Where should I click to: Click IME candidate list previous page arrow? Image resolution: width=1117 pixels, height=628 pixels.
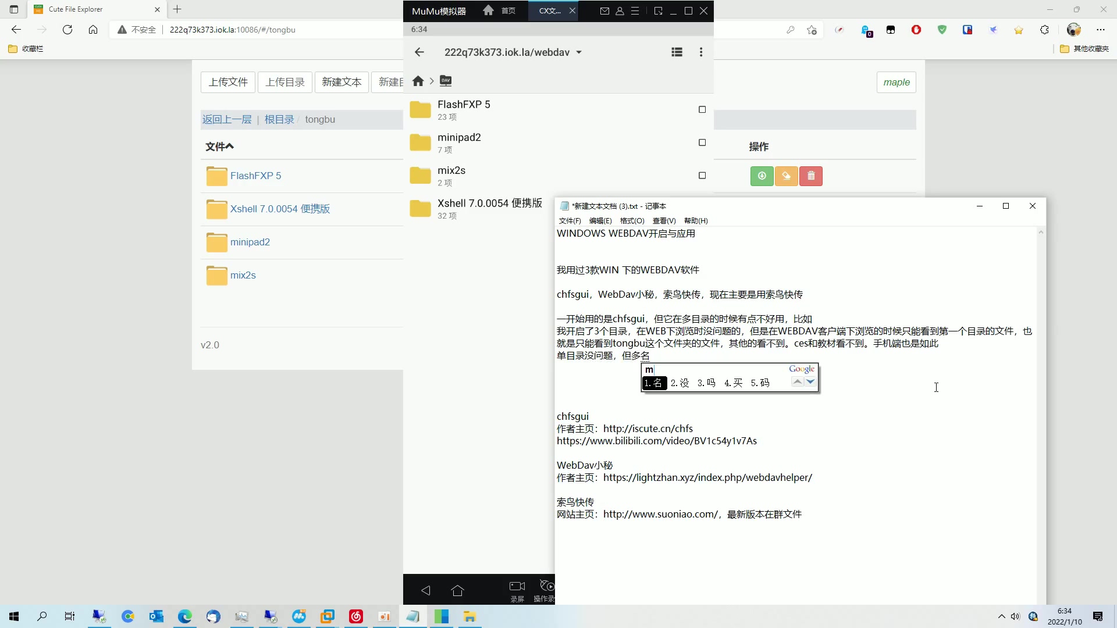tap(798, 381)
